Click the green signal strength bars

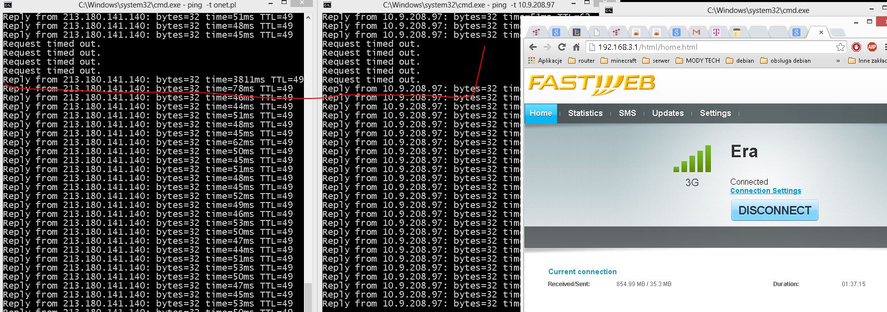coord(692,159)
